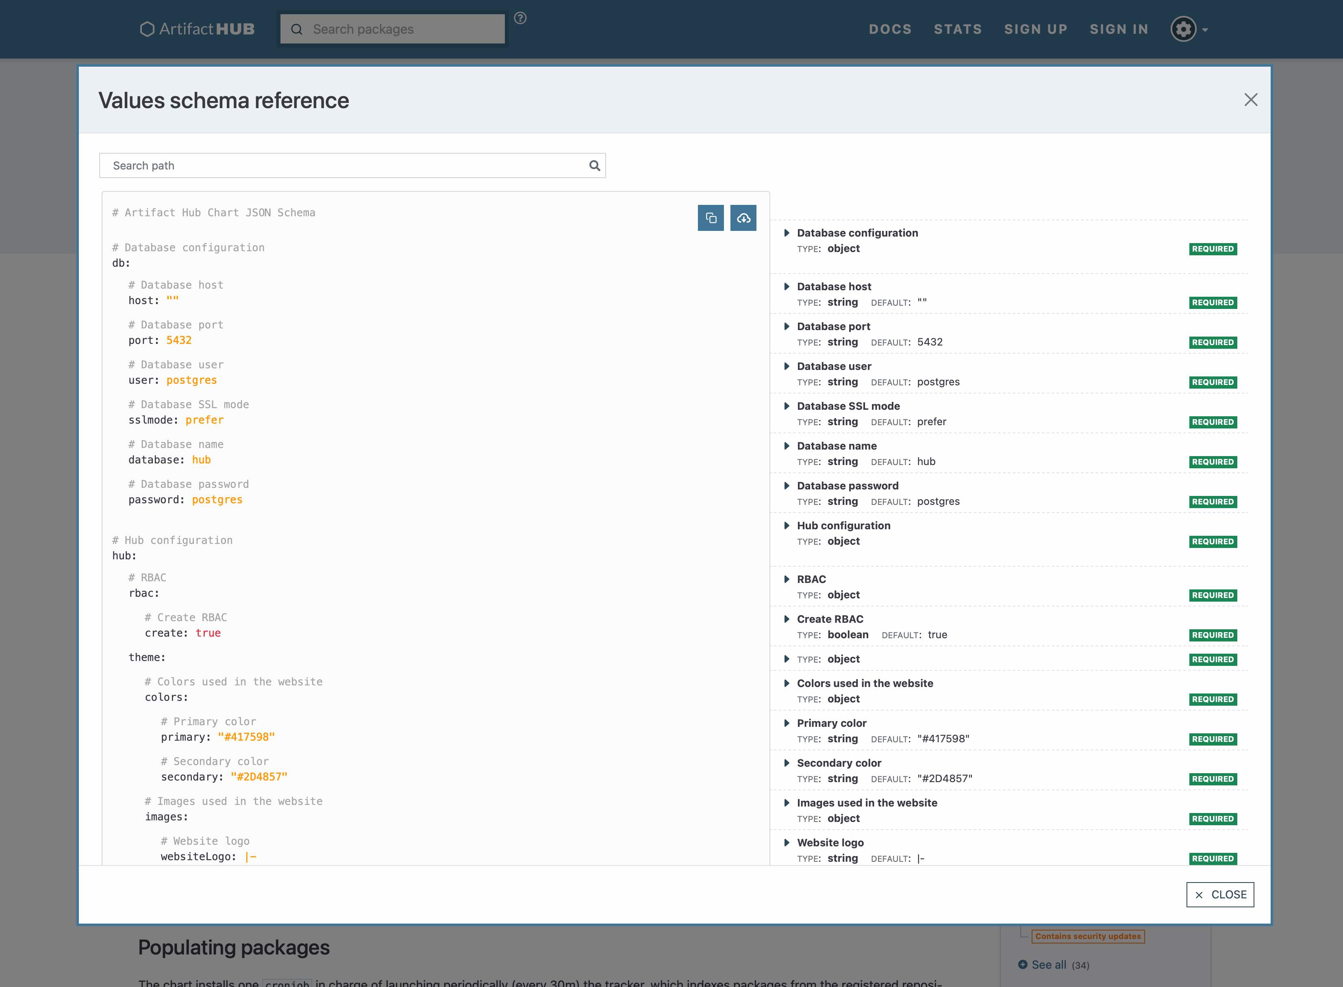Open the search tips help icon
Image resolution: width=1343 pixels, height=987 pixels.
(520, 19)
